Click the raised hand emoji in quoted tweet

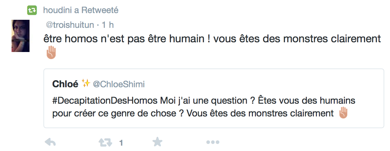click(x=343, y=113)
